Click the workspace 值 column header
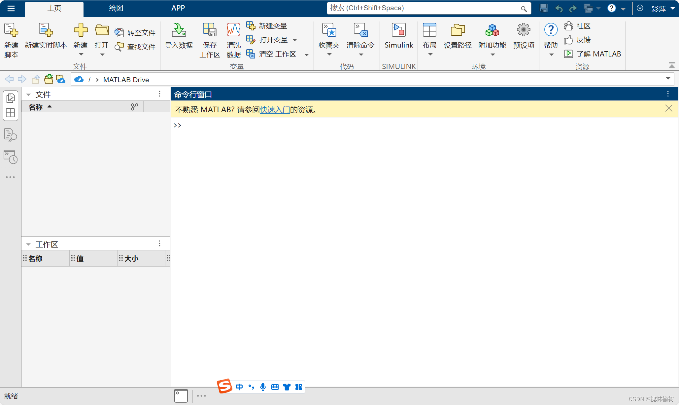Viewport: 679px width, 405px height. coord(93,258)
